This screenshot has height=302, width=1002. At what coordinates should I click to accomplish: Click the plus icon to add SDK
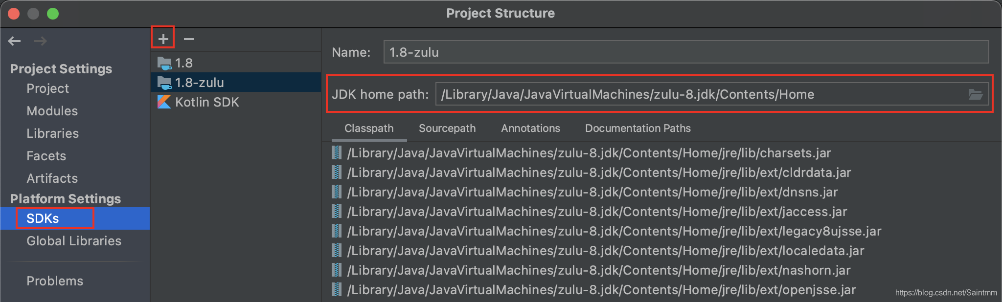[x=163, y=39]
